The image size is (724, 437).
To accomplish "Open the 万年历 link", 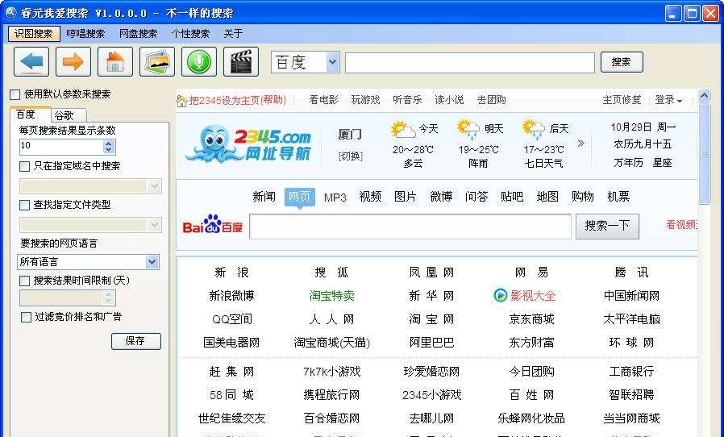I will pyautogui.click(x=628, y=163).
